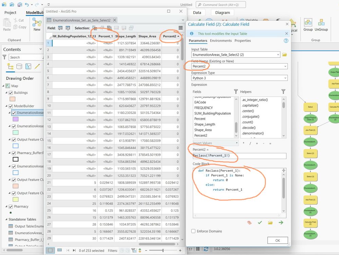Open the table hamburger menu icon
The height and width of the screenshot is (255, 339).
coord(181,28)
